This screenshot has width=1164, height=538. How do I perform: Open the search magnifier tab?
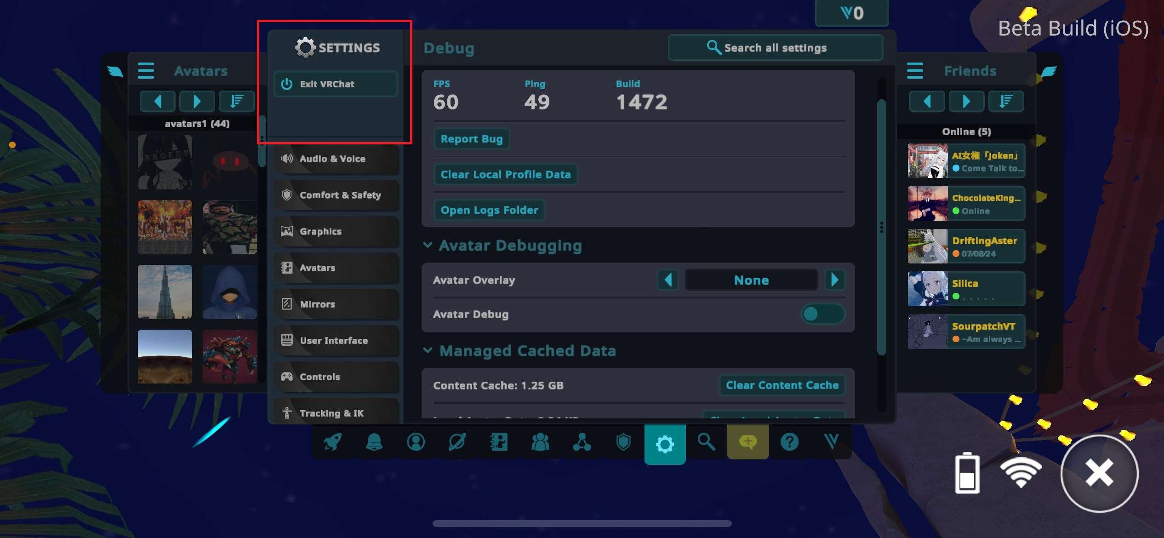(706, 442)
